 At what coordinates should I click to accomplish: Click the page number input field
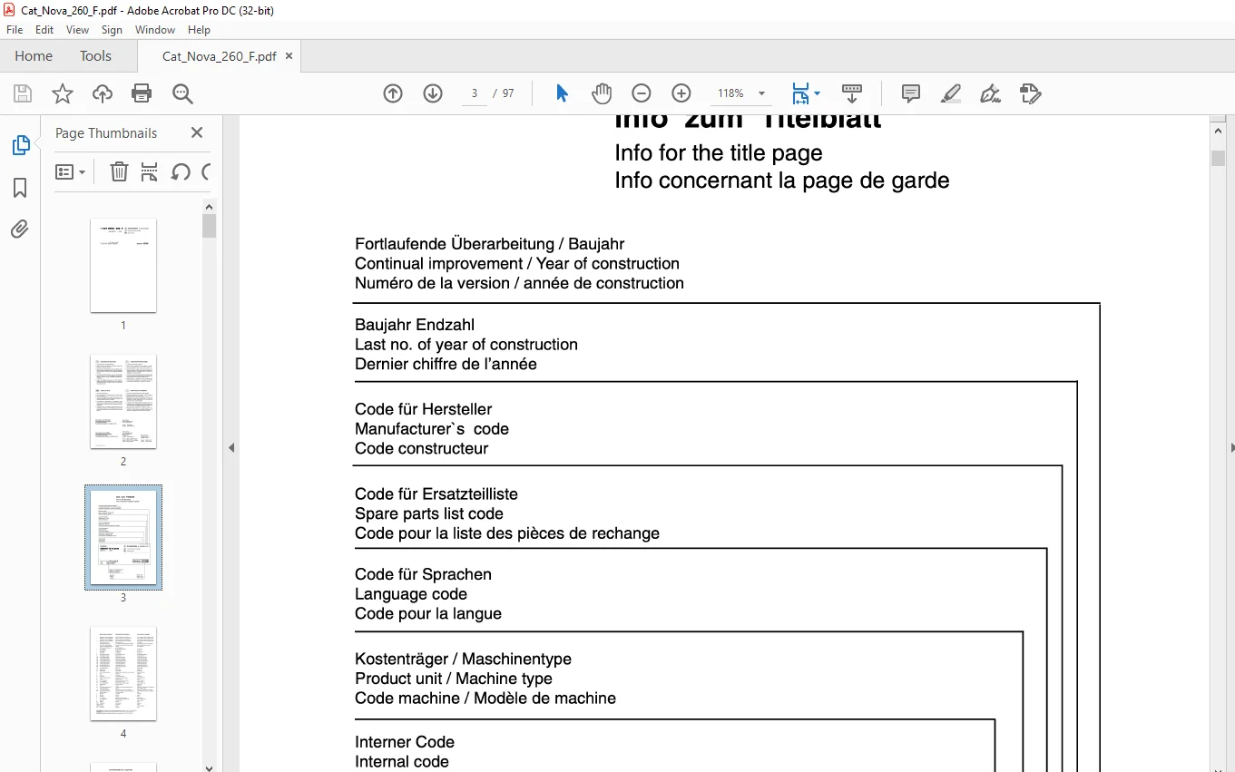[x=475, y=93]
